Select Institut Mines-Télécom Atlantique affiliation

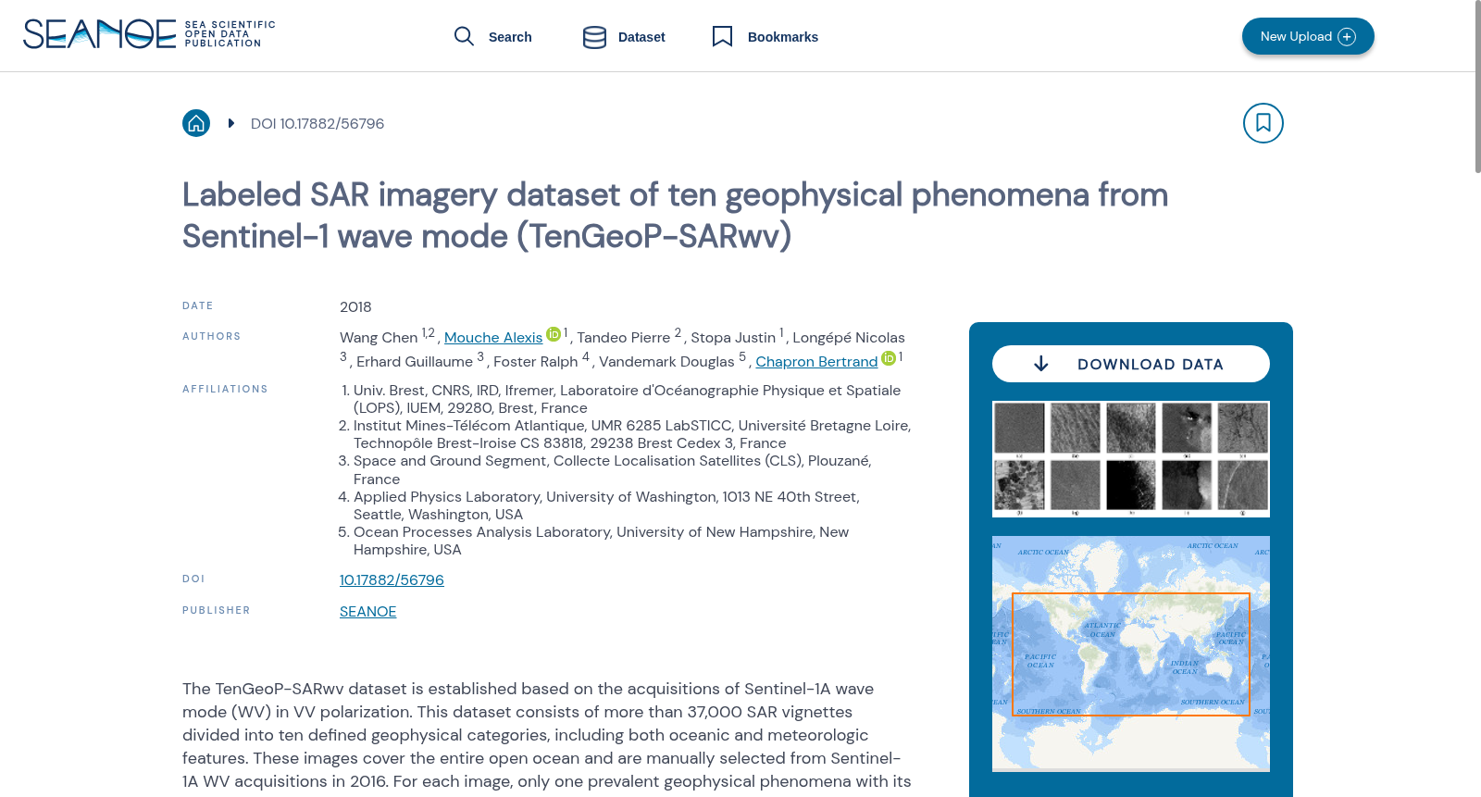click(x=632, y=434)
